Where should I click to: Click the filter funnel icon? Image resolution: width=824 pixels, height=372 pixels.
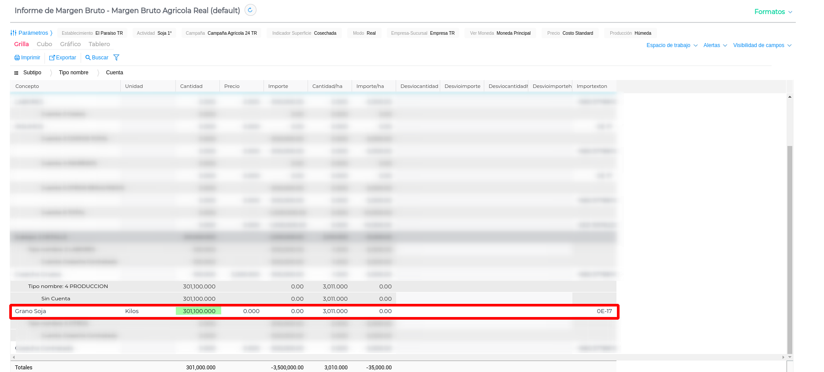click(x=116, y=58)
